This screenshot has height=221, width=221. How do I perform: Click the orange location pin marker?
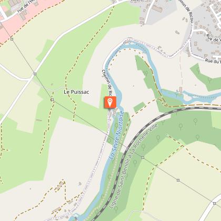pos(110,102)
